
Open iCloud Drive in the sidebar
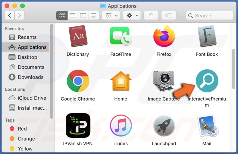[x=25, y=98]
